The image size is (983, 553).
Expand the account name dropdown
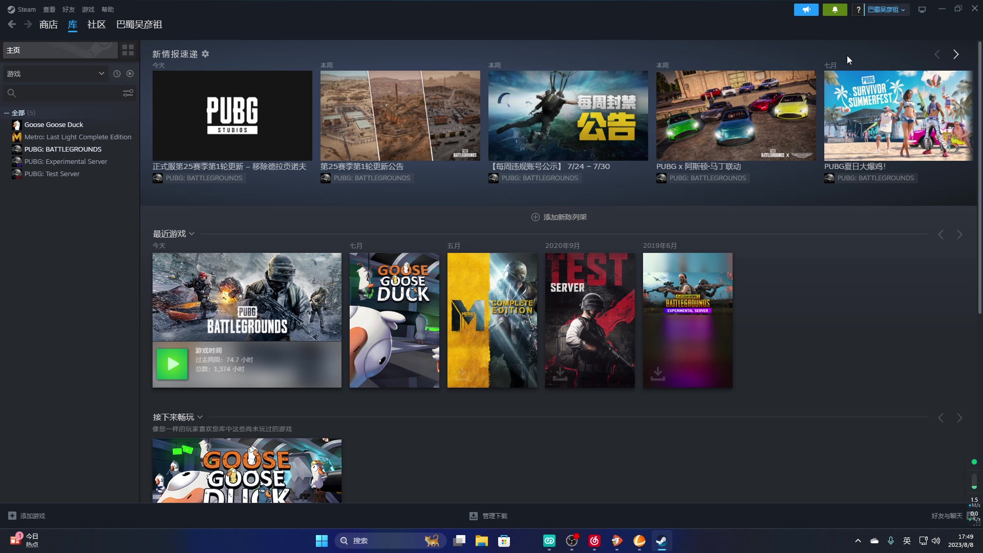887,10
